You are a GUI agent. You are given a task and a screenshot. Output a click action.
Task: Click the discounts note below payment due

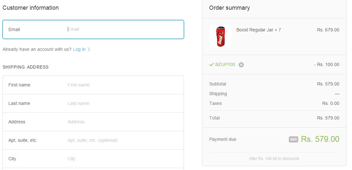[274, 159]
